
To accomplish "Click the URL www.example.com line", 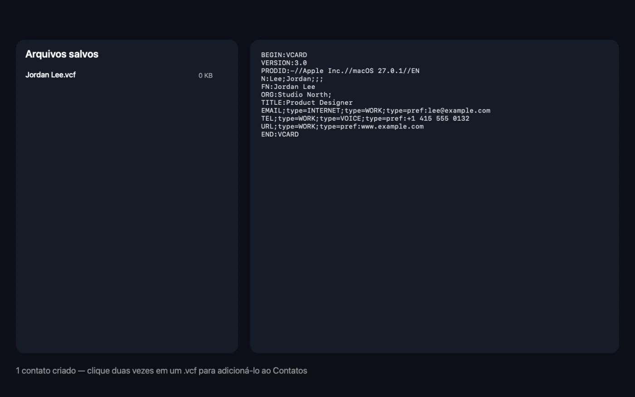I will [x=342, y=127].
